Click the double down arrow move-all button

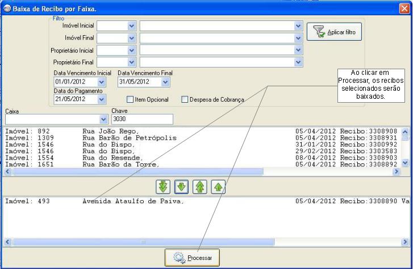[164, 187]
